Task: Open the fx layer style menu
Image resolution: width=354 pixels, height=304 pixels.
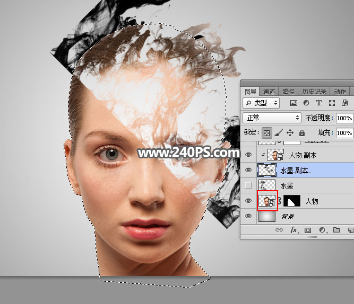Action: [293, 230]
